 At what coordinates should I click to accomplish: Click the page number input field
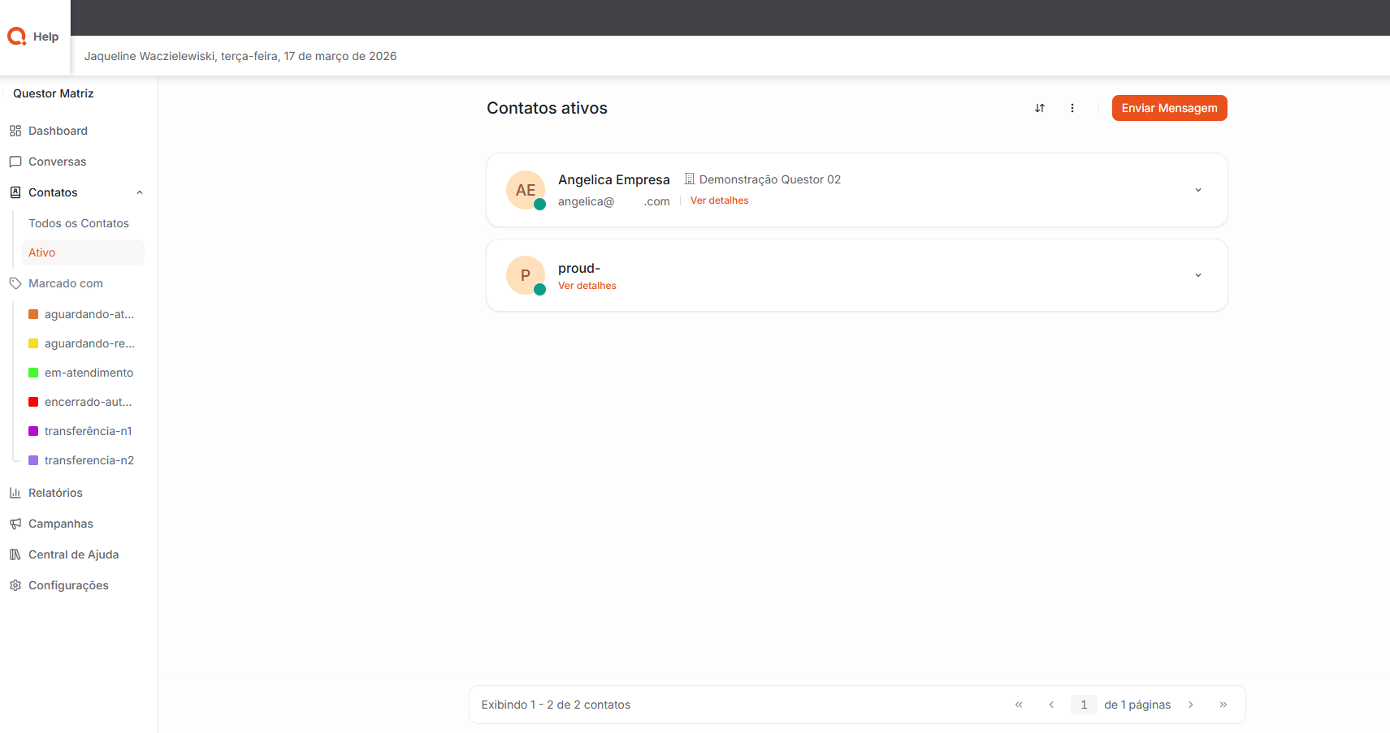(1083, 705)
